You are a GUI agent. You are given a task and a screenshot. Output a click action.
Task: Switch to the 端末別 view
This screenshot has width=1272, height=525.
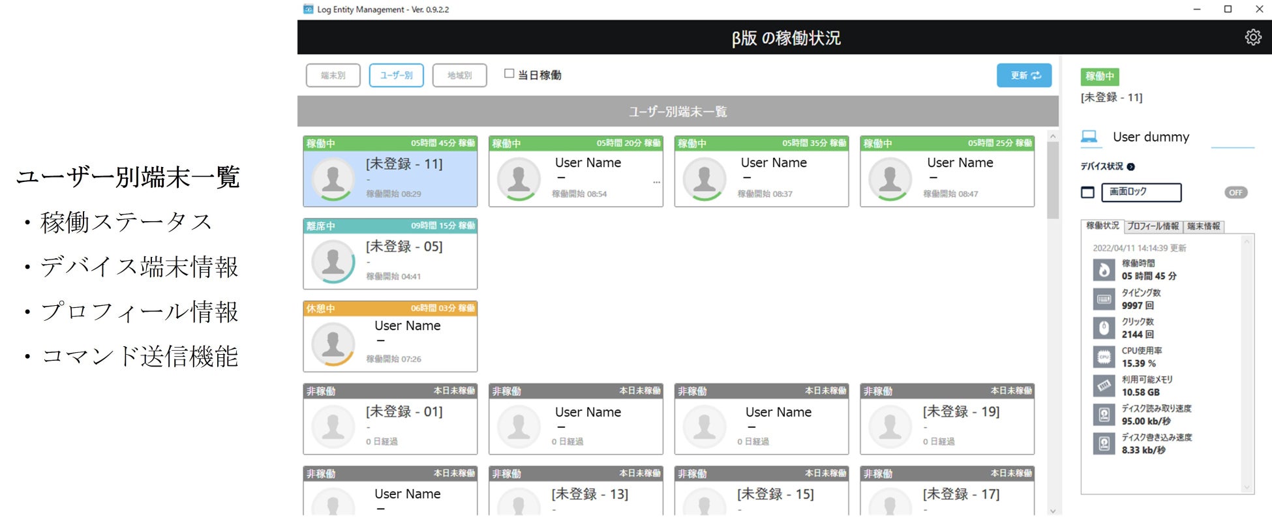click(333, 76)
